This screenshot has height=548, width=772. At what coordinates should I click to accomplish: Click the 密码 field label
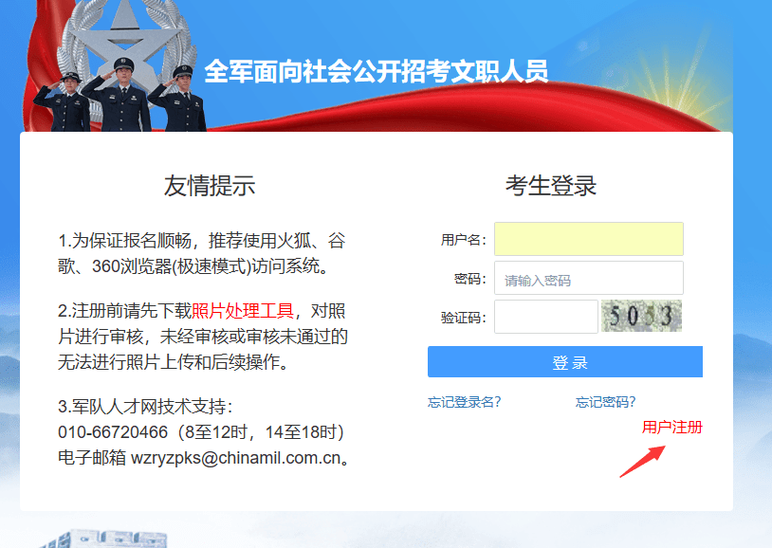pos(469,279)
